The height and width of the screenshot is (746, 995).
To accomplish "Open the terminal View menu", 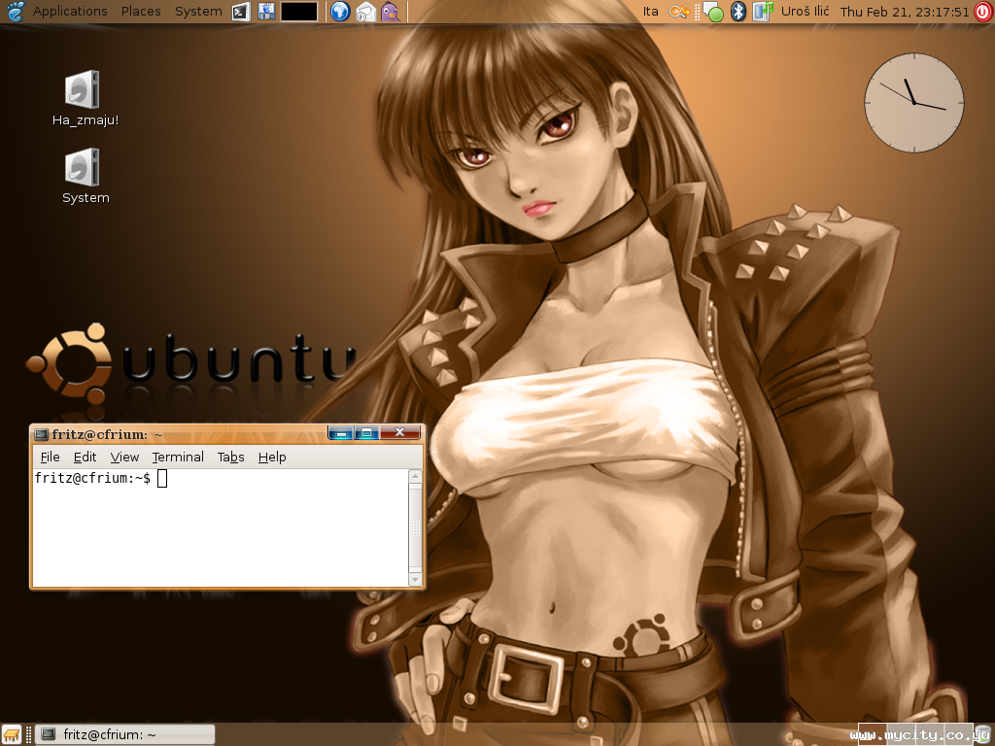I will point(124,457).
